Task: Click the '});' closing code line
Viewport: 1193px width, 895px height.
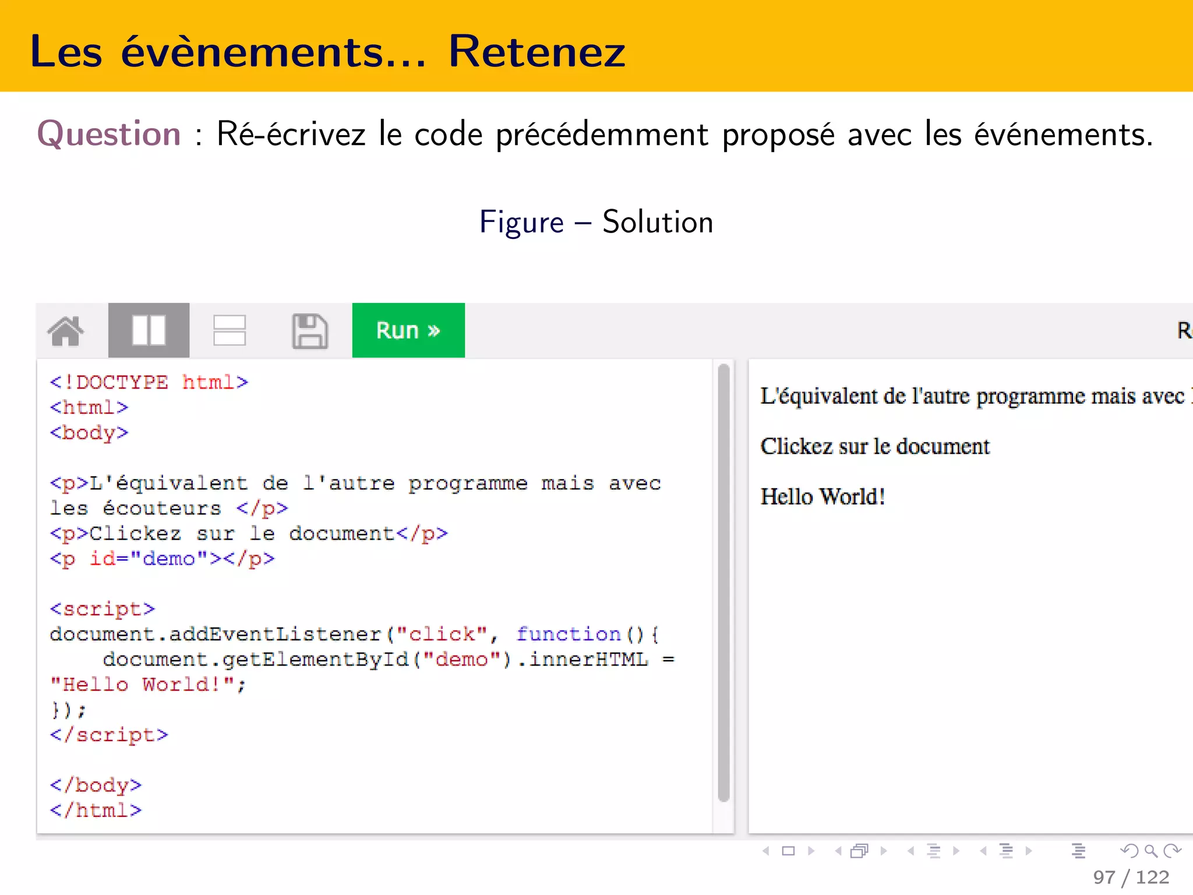Action: click(x=68, y=710)
